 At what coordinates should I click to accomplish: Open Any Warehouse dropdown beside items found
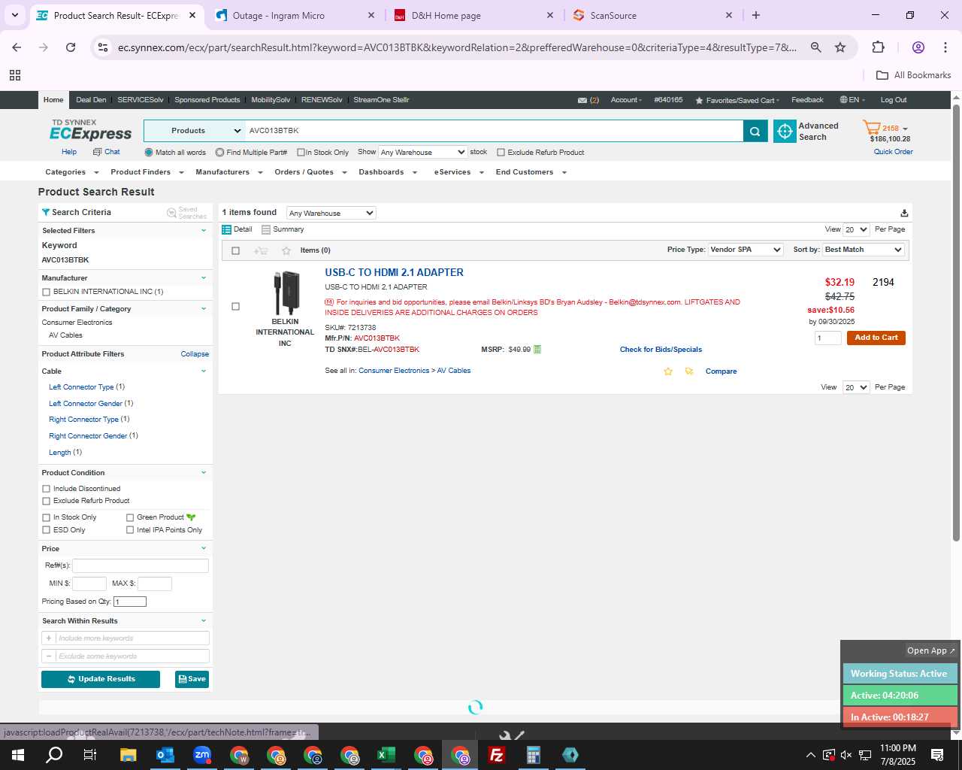coord(331,214)
